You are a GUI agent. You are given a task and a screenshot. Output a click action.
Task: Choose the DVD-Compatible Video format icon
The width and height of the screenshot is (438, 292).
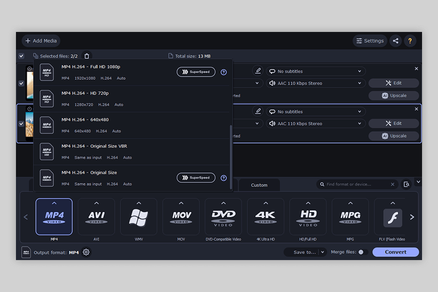pos(223,216)
